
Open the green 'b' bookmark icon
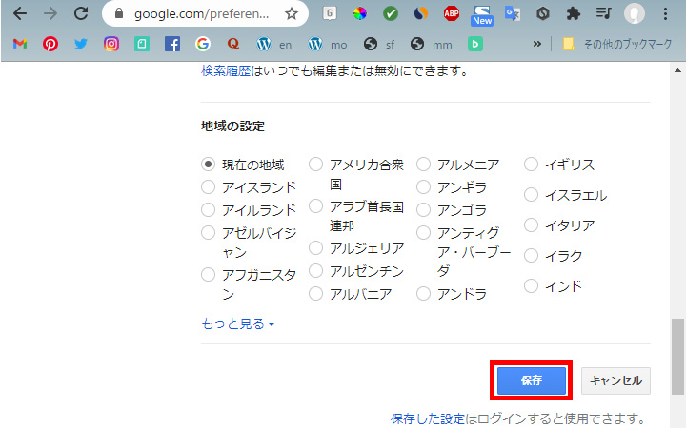pos(474,44)
